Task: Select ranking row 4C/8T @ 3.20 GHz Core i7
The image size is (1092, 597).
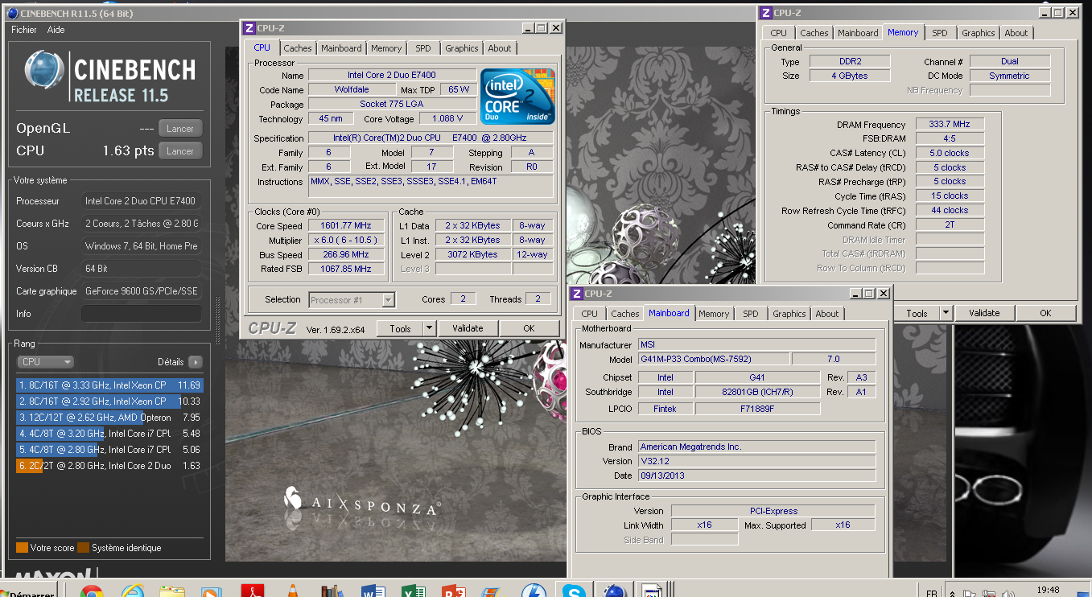Action: pos(109,434)
